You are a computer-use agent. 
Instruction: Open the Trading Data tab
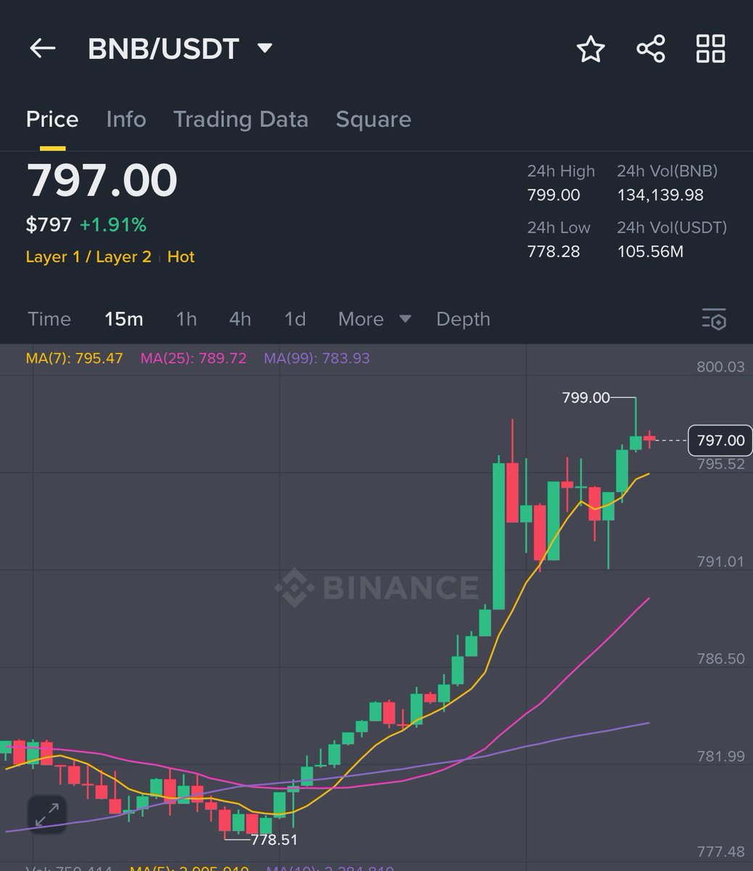pos(241,119)
